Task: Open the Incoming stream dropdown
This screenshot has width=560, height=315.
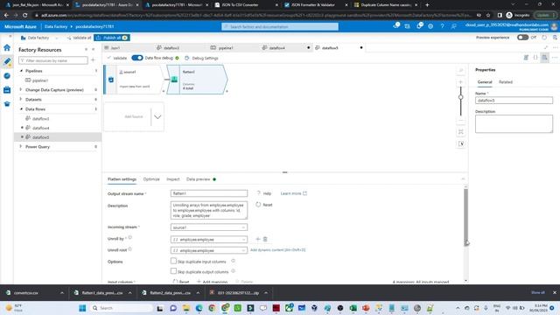Action: tap(209, 227)
